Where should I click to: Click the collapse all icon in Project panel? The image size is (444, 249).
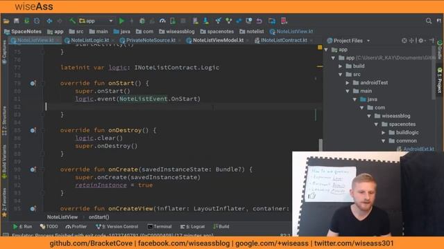[x=411, y=41]
